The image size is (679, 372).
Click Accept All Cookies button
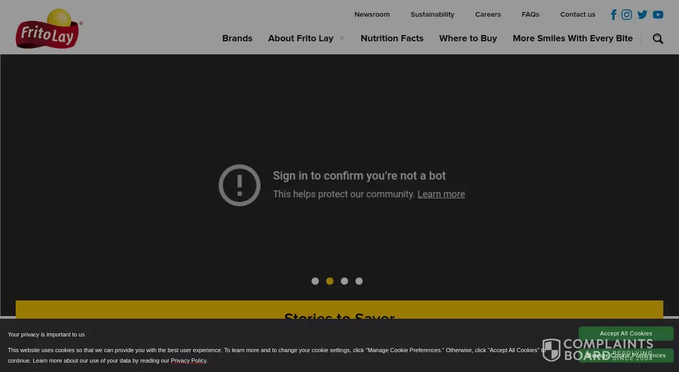626,333
